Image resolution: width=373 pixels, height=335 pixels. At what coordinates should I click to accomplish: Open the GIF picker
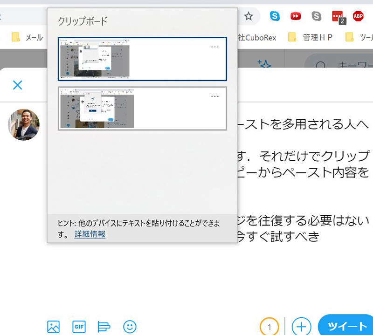pyautogui.click(x=79, y=326)
